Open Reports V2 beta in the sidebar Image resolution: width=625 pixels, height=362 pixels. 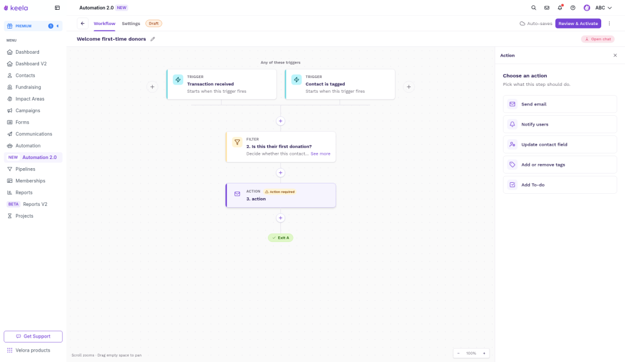coord(33,204)
